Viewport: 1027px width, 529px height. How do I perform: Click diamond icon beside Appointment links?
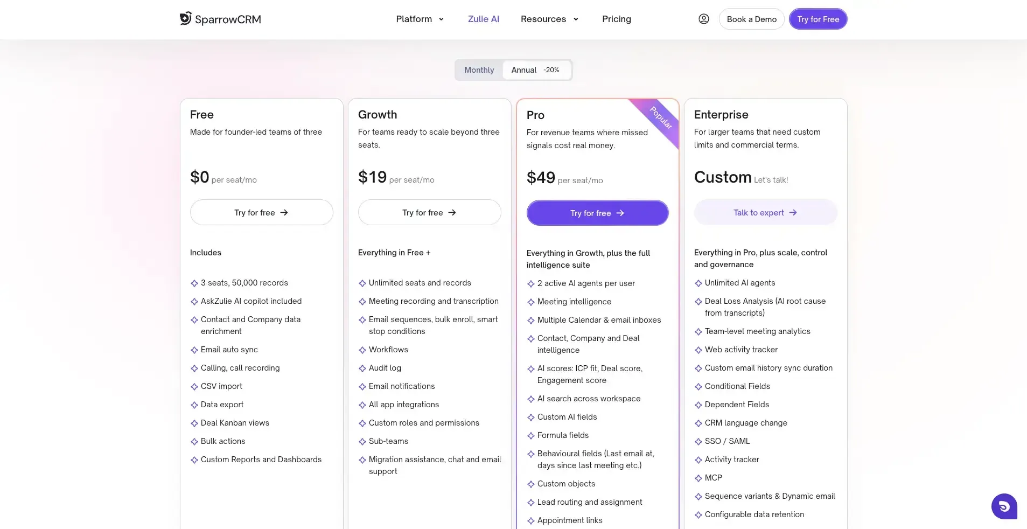pyautogui.click(x=531, y=521)
